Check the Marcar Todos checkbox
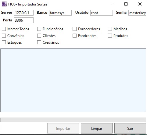147x135 pixels. [4, 29]
